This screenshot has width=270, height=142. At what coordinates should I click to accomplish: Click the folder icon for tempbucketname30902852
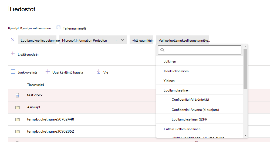(x=18, y=132)
